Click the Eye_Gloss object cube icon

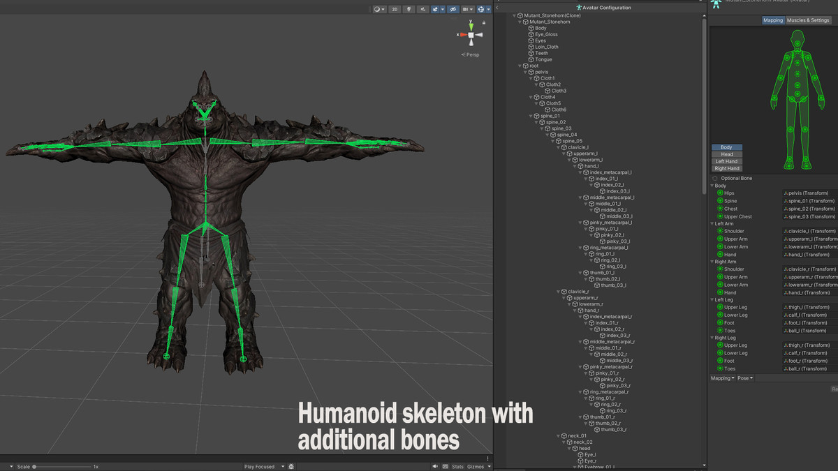(531, 34)
